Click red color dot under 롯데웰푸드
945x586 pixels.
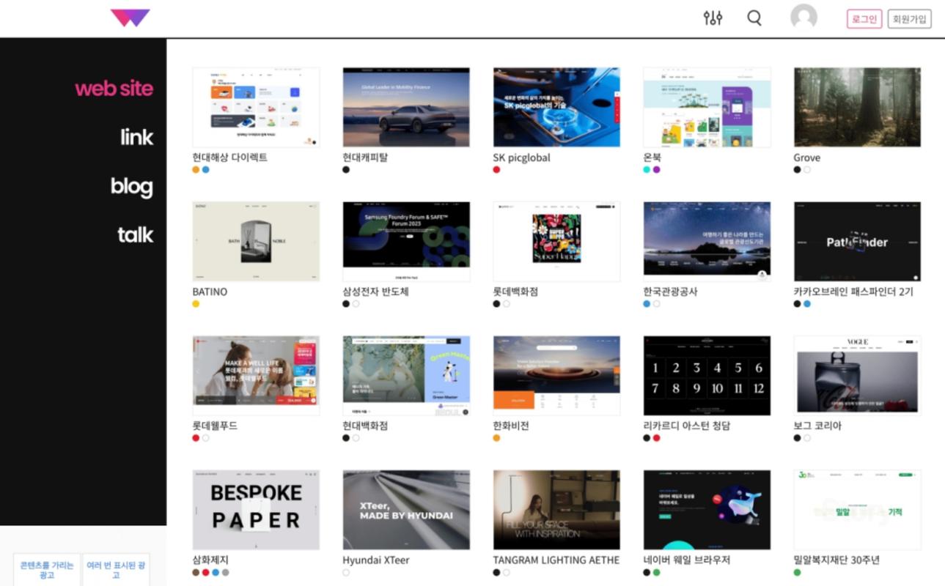(196, 437)
